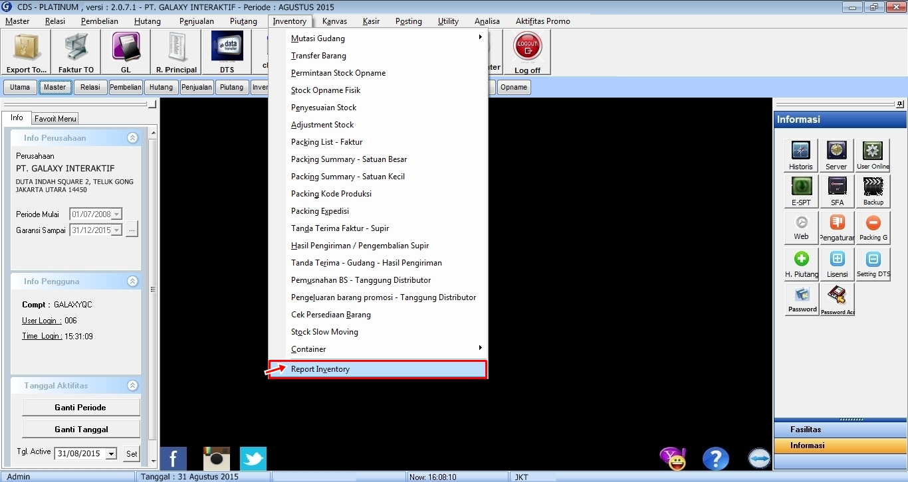Open the Export To toolbar icon
Viewport: 908px width, 482px height.
click(27, 52)
